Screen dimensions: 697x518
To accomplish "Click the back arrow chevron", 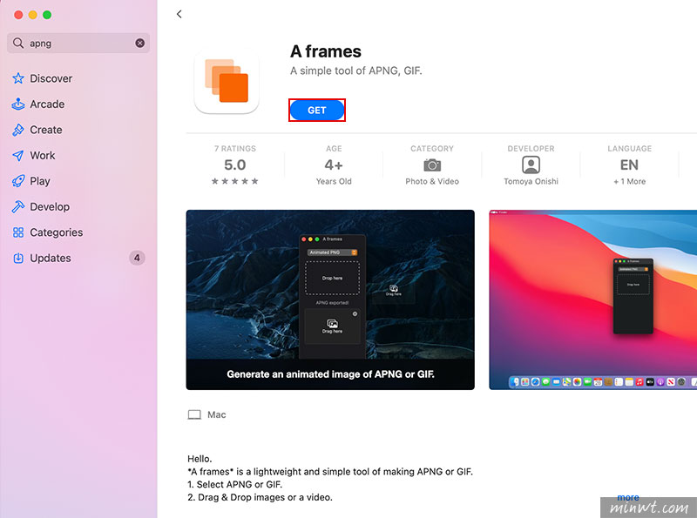I will point(179,14).
